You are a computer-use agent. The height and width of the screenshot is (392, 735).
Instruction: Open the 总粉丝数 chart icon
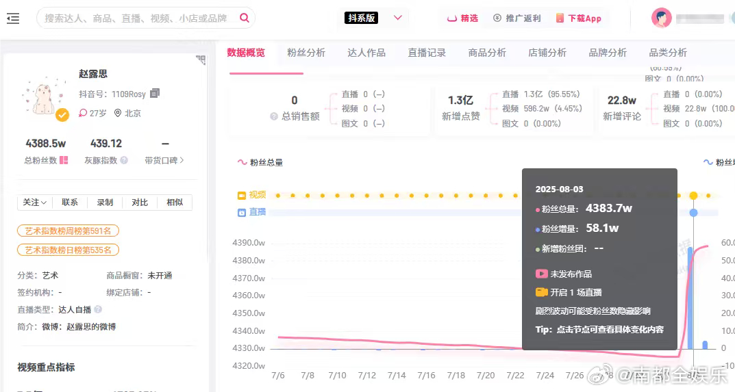click(64, 160)
